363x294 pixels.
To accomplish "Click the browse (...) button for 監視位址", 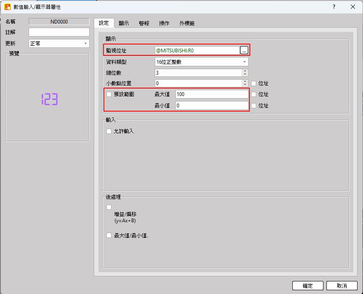I will click(x=244, y=50).
